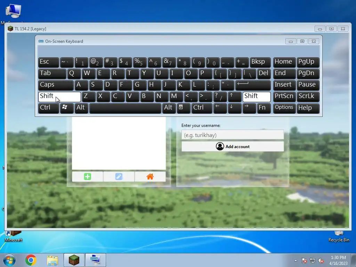This screenshot has width=356, height=267.
Task: Click the username input field
Action: (x=233, y=135)
